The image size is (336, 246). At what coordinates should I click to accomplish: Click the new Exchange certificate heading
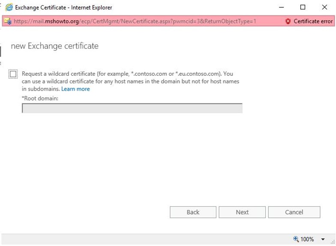[55, 46]
